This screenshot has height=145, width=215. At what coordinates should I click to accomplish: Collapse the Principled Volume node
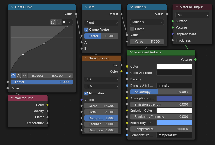tap(131, 52)
